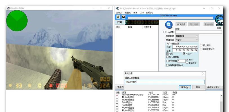Image resolution: width=229 pixels, height=112 pixels.
Task: Click the Counter-Strike green radar circle
Action: (x=17, y=21)
